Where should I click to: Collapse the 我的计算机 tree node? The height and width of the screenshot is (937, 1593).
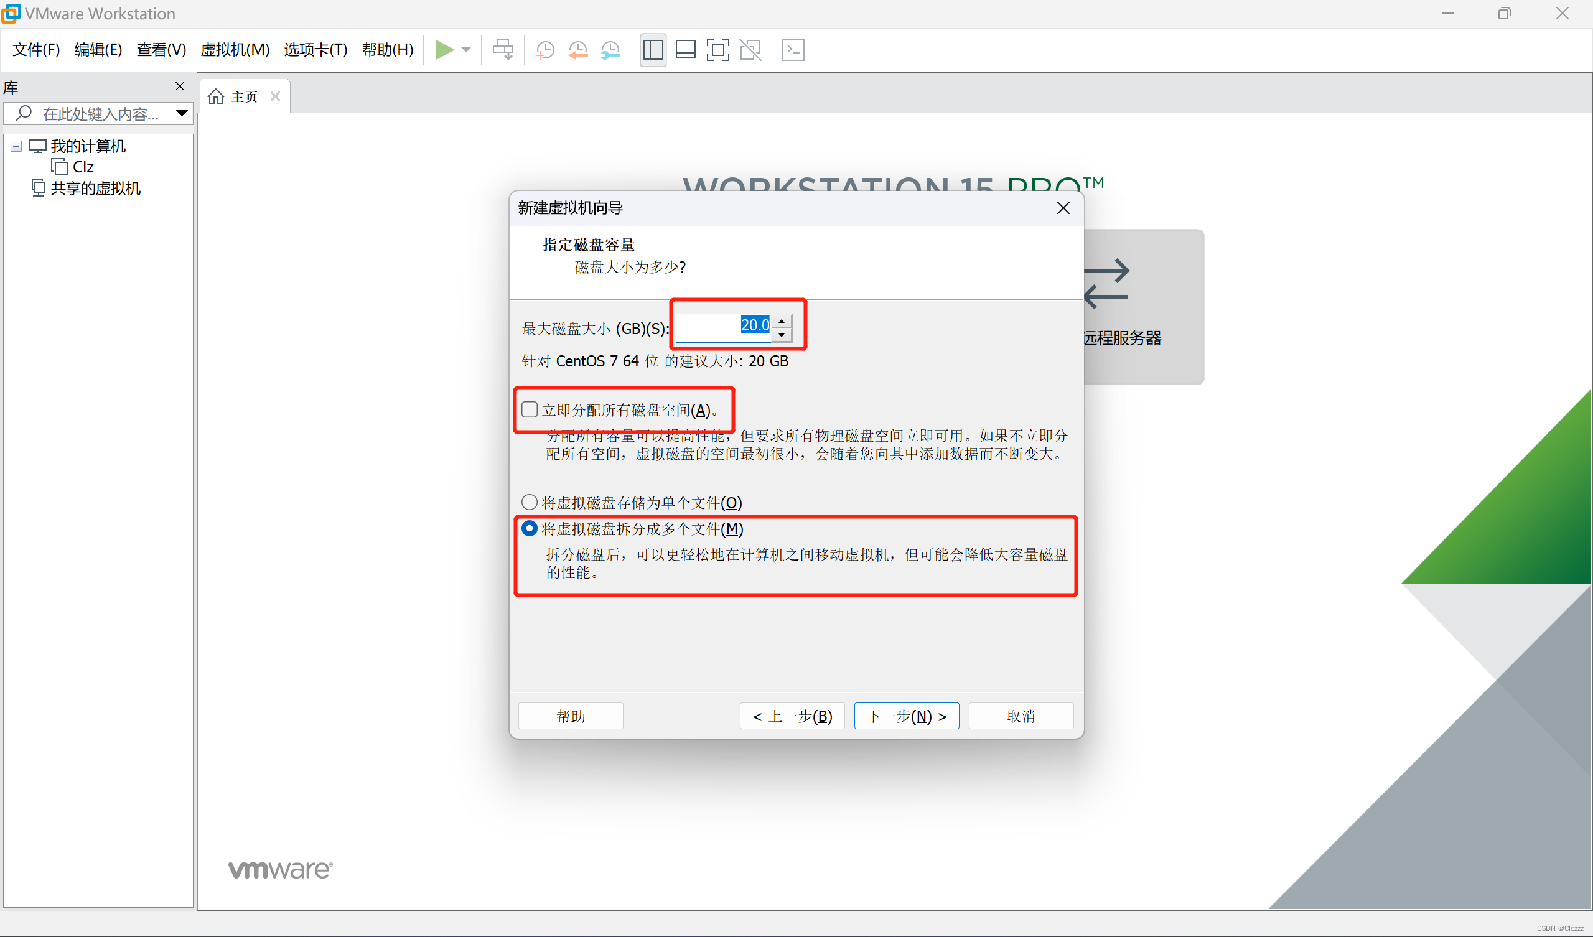[x=14, y=146]
